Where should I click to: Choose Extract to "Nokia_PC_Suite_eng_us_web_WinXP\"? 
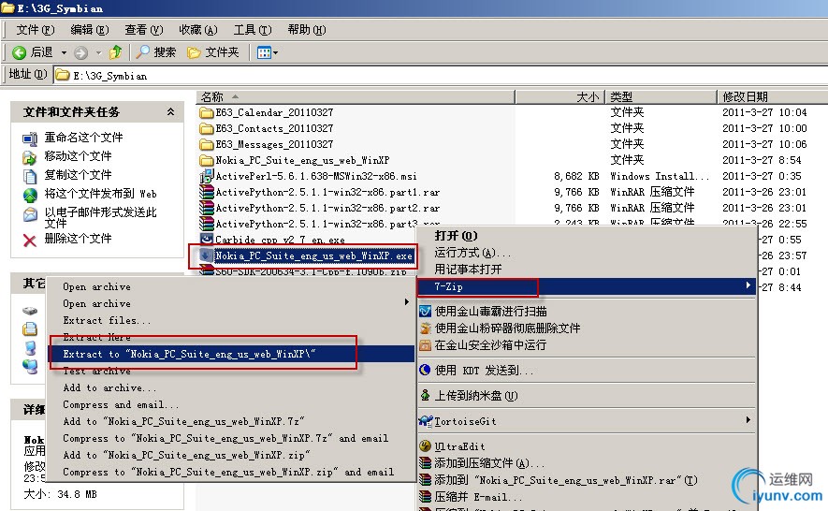click(231, 354)
